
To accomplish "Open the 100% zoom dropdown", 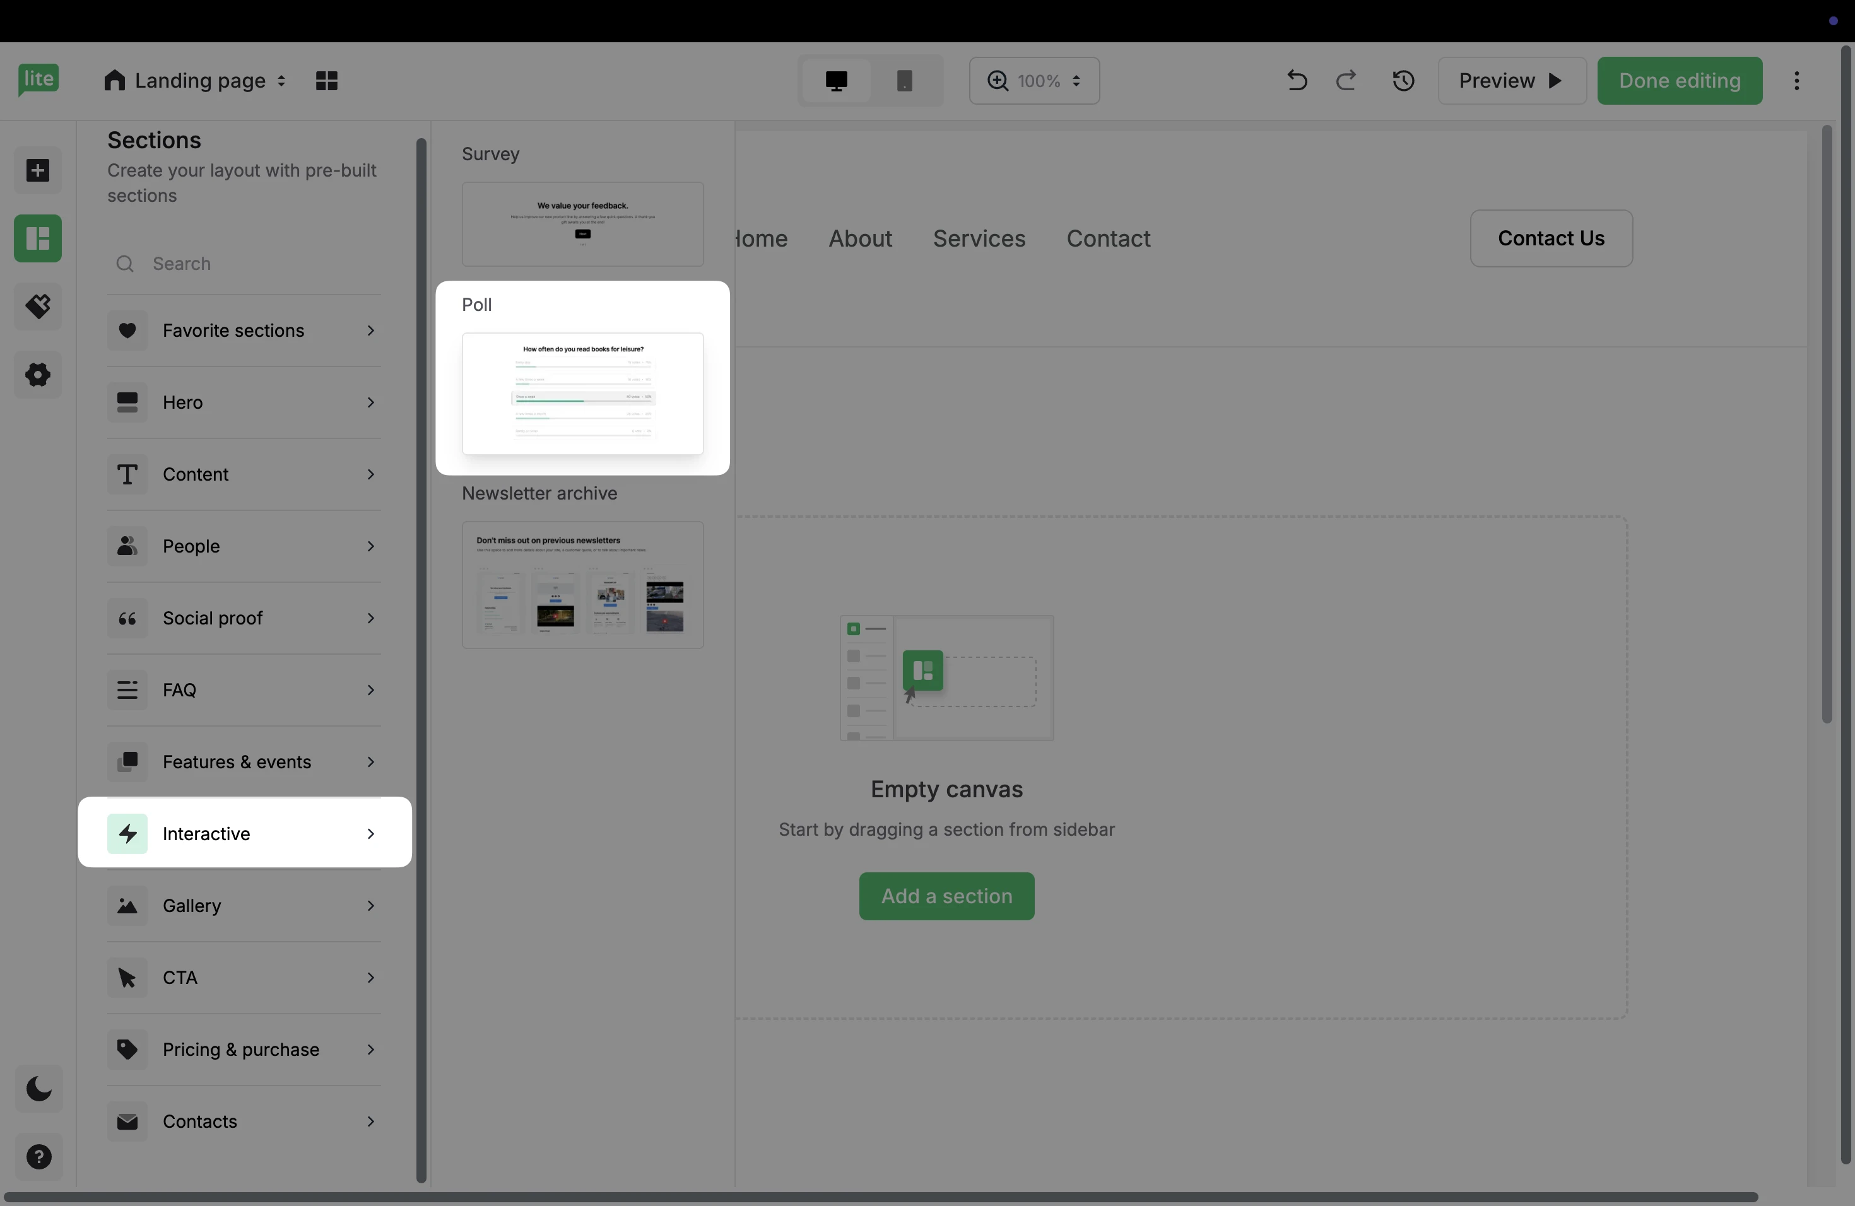I will pyautogui.click(x=1033, y=80).
